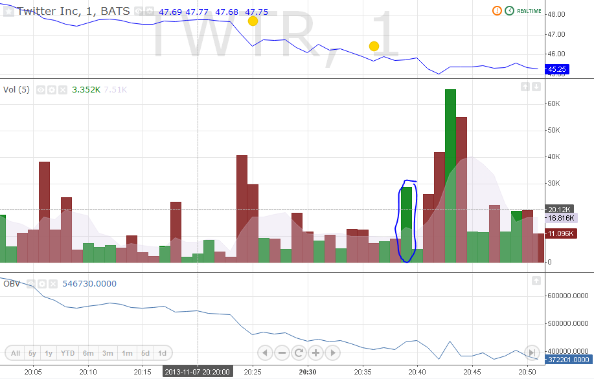594x379 pixels.
Task: Click the tallest green volume bar at 20:43
Action: click(450, 175)
